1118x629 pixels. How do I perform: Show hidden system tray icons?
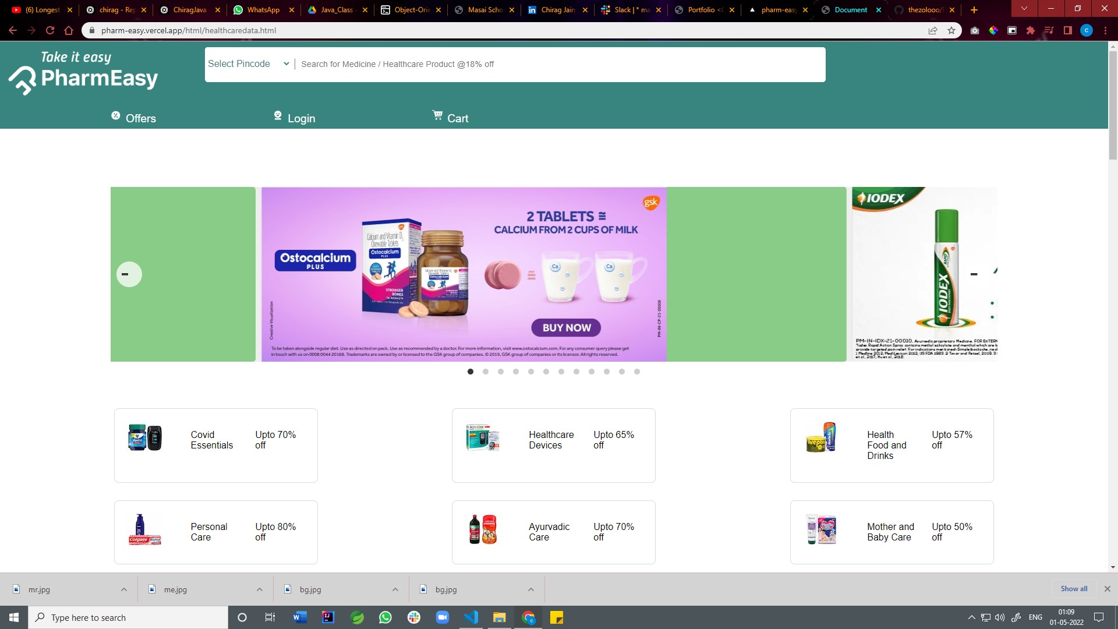(x=971, y=617)
